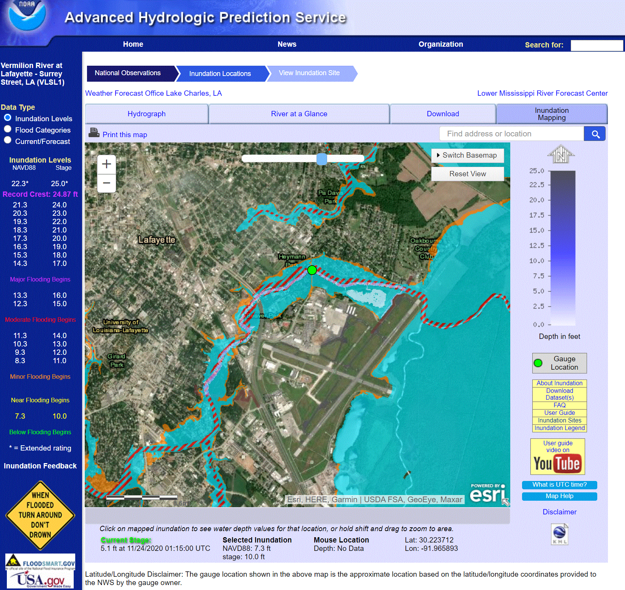Select the Inundation Mapping tab
The height and width of the screenshot is (590, 625).
[552, 114]
